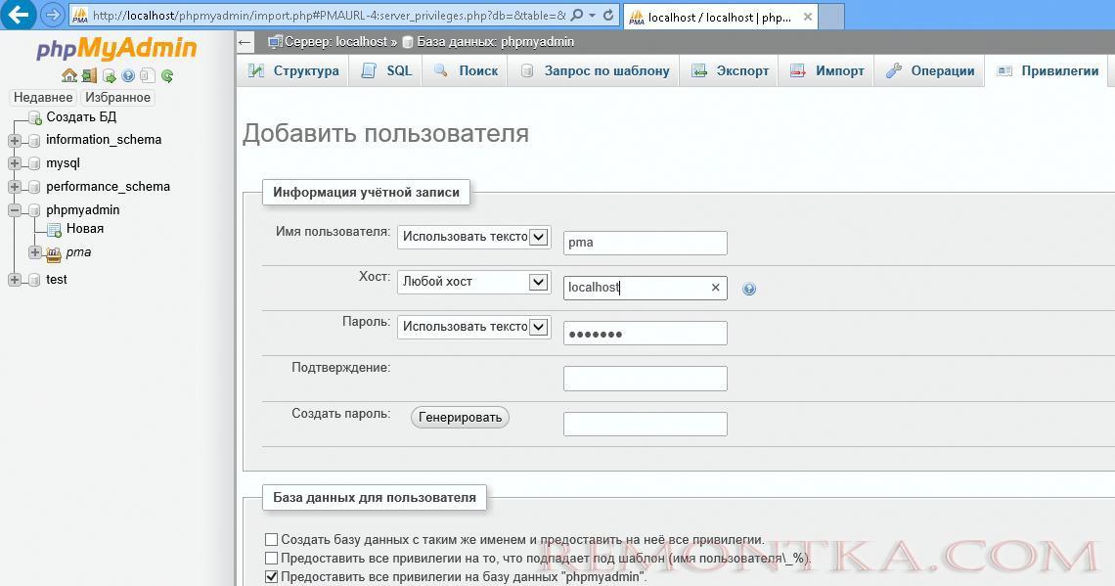Image resolution: width=1115 pixels, height=586 pixels.
Task: Reload navigation panel green arrow icon
Action: 167,76
